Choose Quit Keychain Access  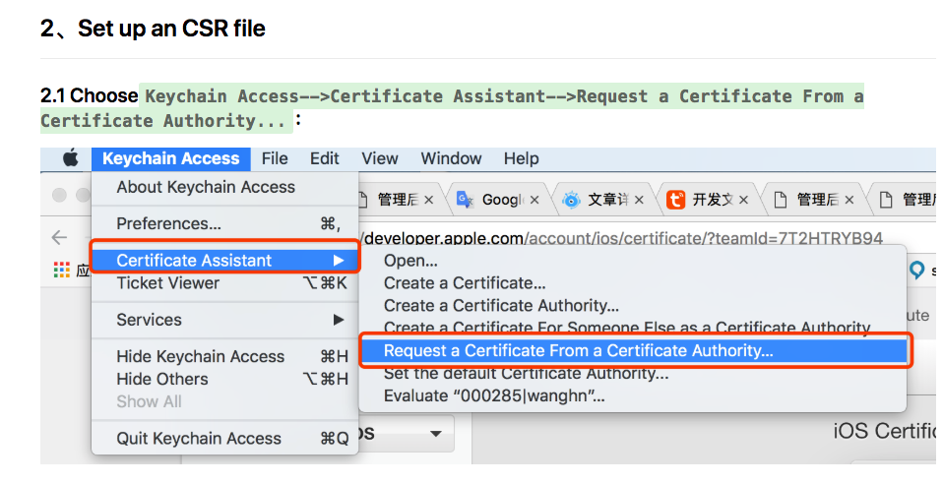225,439
